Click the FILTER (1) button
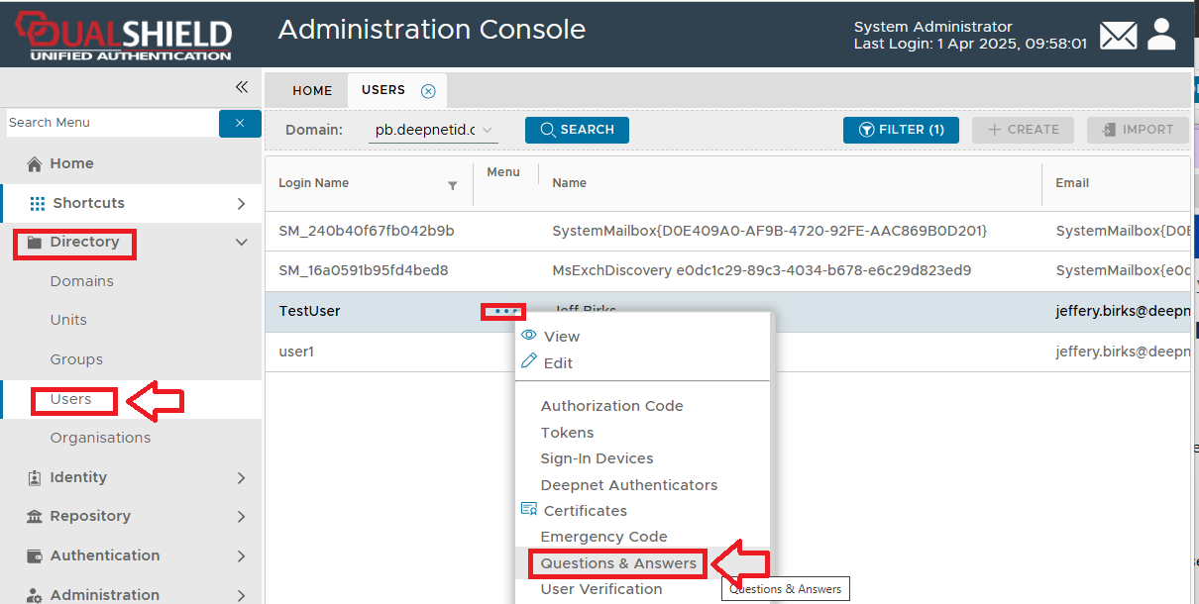1199x604 pixels. coord(901,130)
